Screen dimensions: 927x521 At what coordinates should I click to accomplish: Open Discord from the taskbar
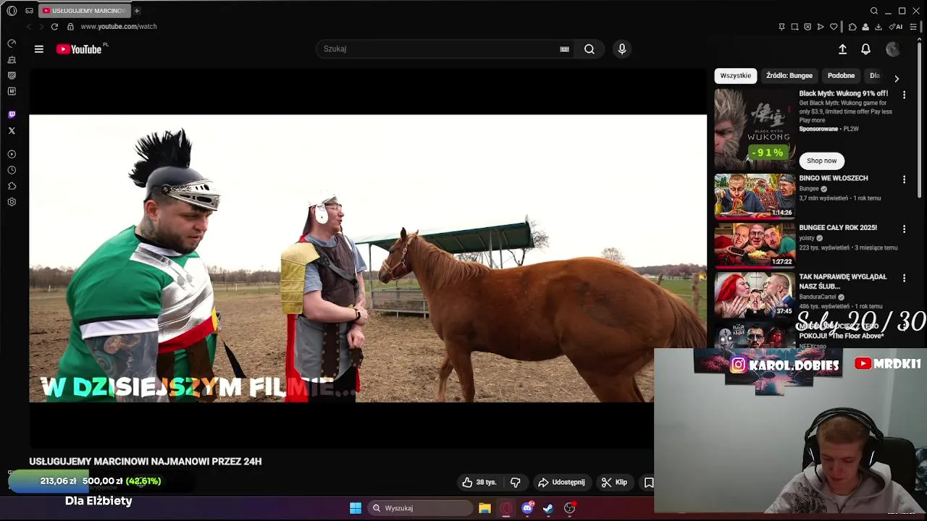coord(527,508)
